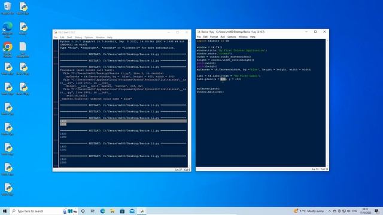Click the IDLE Shell title bar Python icon
This screenshot has height=215, width=383.
pyautogui.click(x=56, y=32)
